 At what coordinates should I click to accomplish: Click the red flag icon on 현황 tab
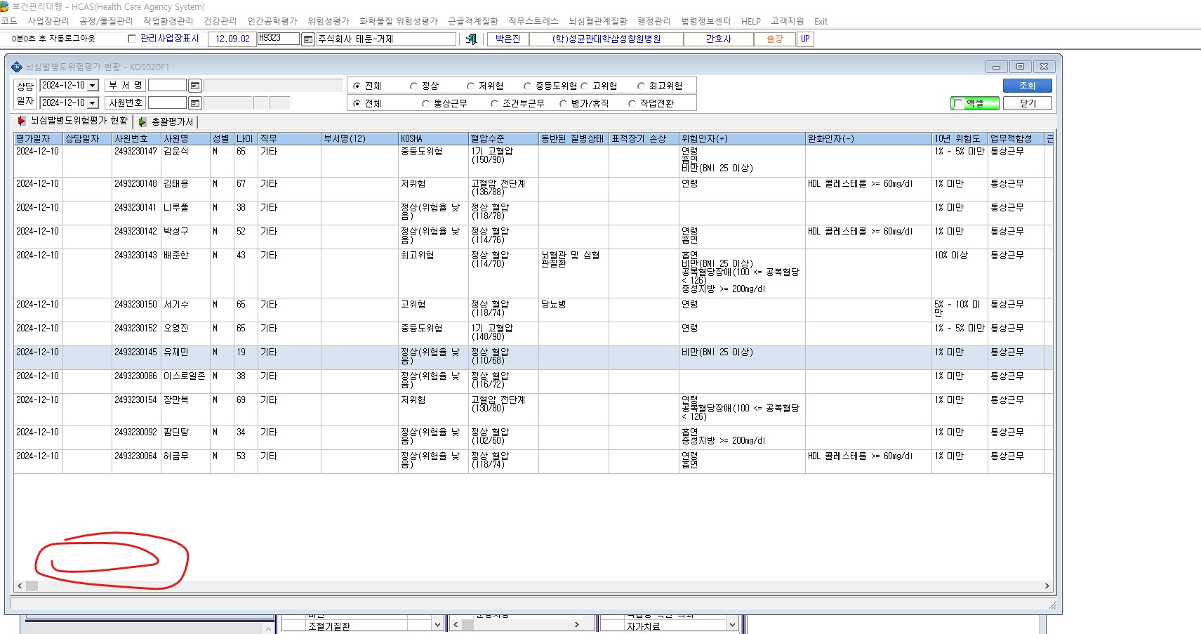click(22, 121)
